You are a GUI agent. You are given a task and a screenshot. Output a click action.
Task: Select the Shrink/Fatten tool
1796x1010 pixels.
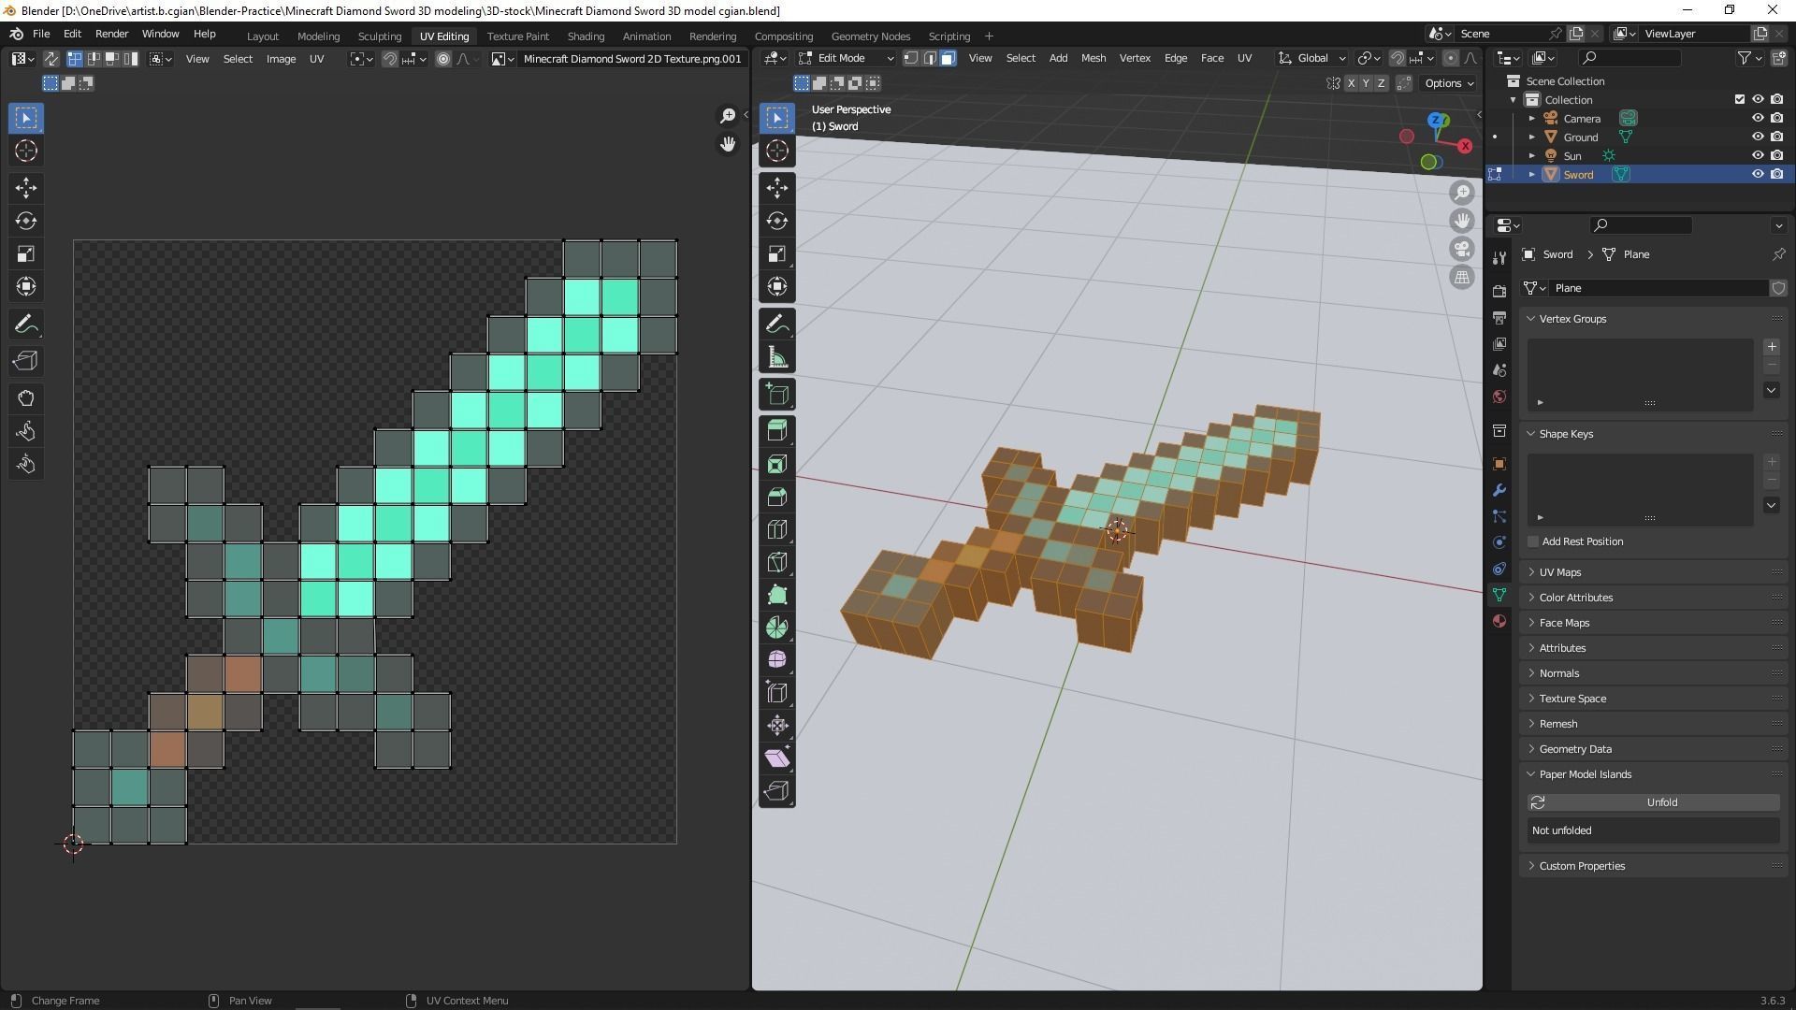point(776,726)
